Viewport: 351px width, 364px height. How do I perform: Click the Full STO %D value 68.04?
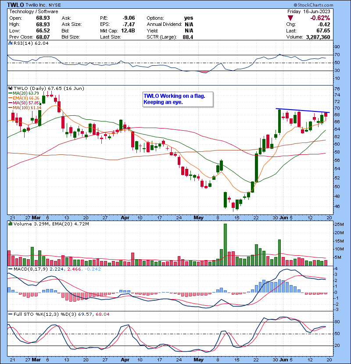point(102,314)
